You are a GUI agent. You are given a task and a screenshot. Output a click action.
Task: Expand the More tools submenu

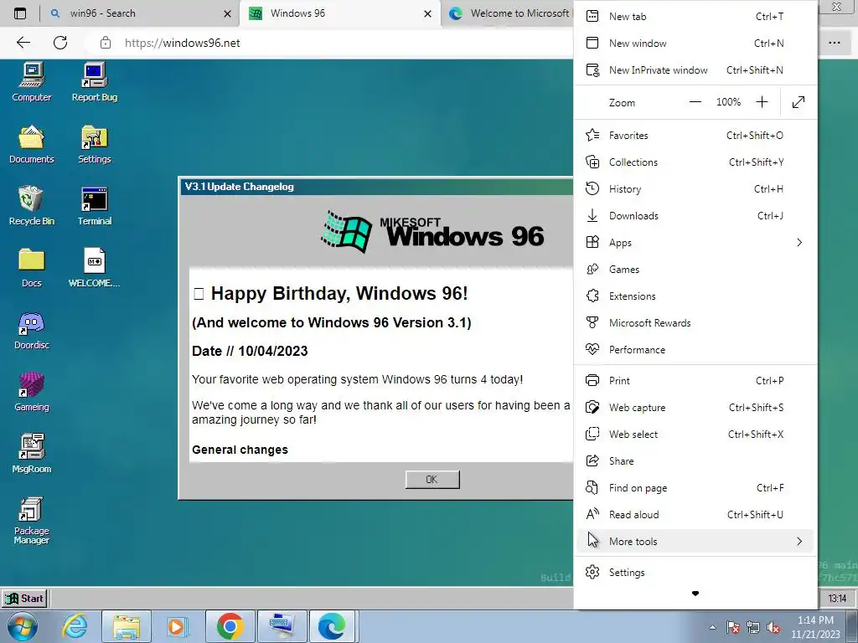click(x=695, y=542)
